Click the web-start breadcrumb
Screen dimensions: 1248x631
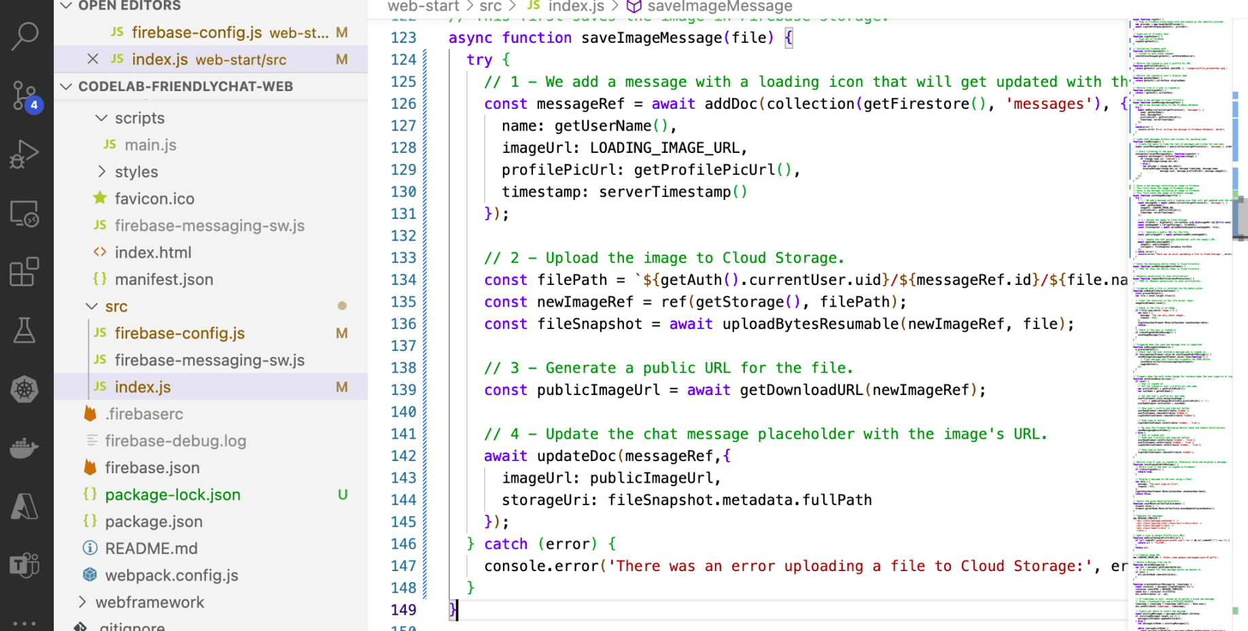(423, 7)
